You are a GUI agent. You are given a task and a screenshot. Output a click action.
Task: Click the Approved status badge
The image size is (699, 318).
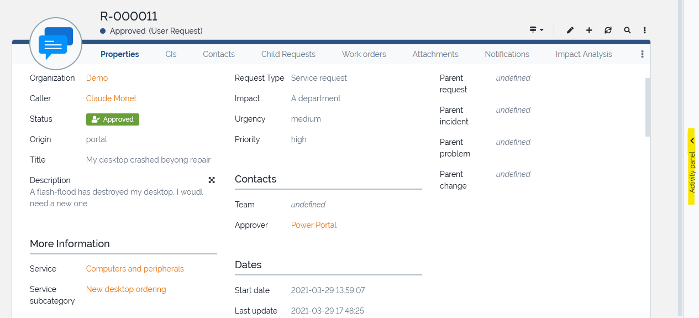(113, 119)
